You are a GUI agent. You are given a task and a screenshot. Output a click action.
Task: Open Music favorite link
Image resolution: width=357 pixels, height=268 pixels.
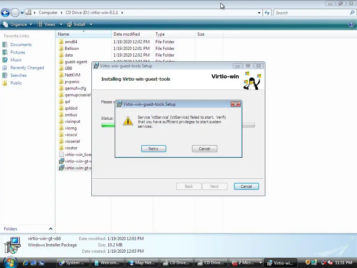16,60
